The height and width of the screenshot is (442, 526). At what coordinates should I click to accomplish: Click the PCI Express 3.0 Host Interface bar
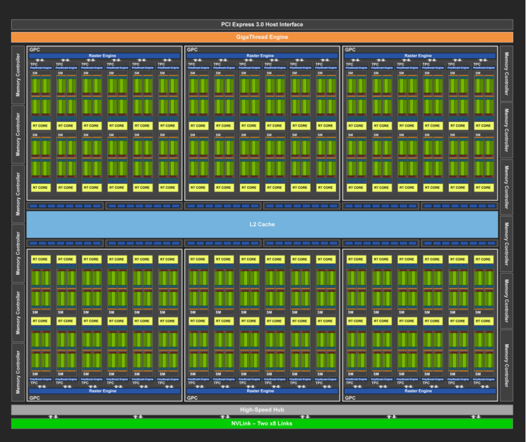tap(262, 25)
